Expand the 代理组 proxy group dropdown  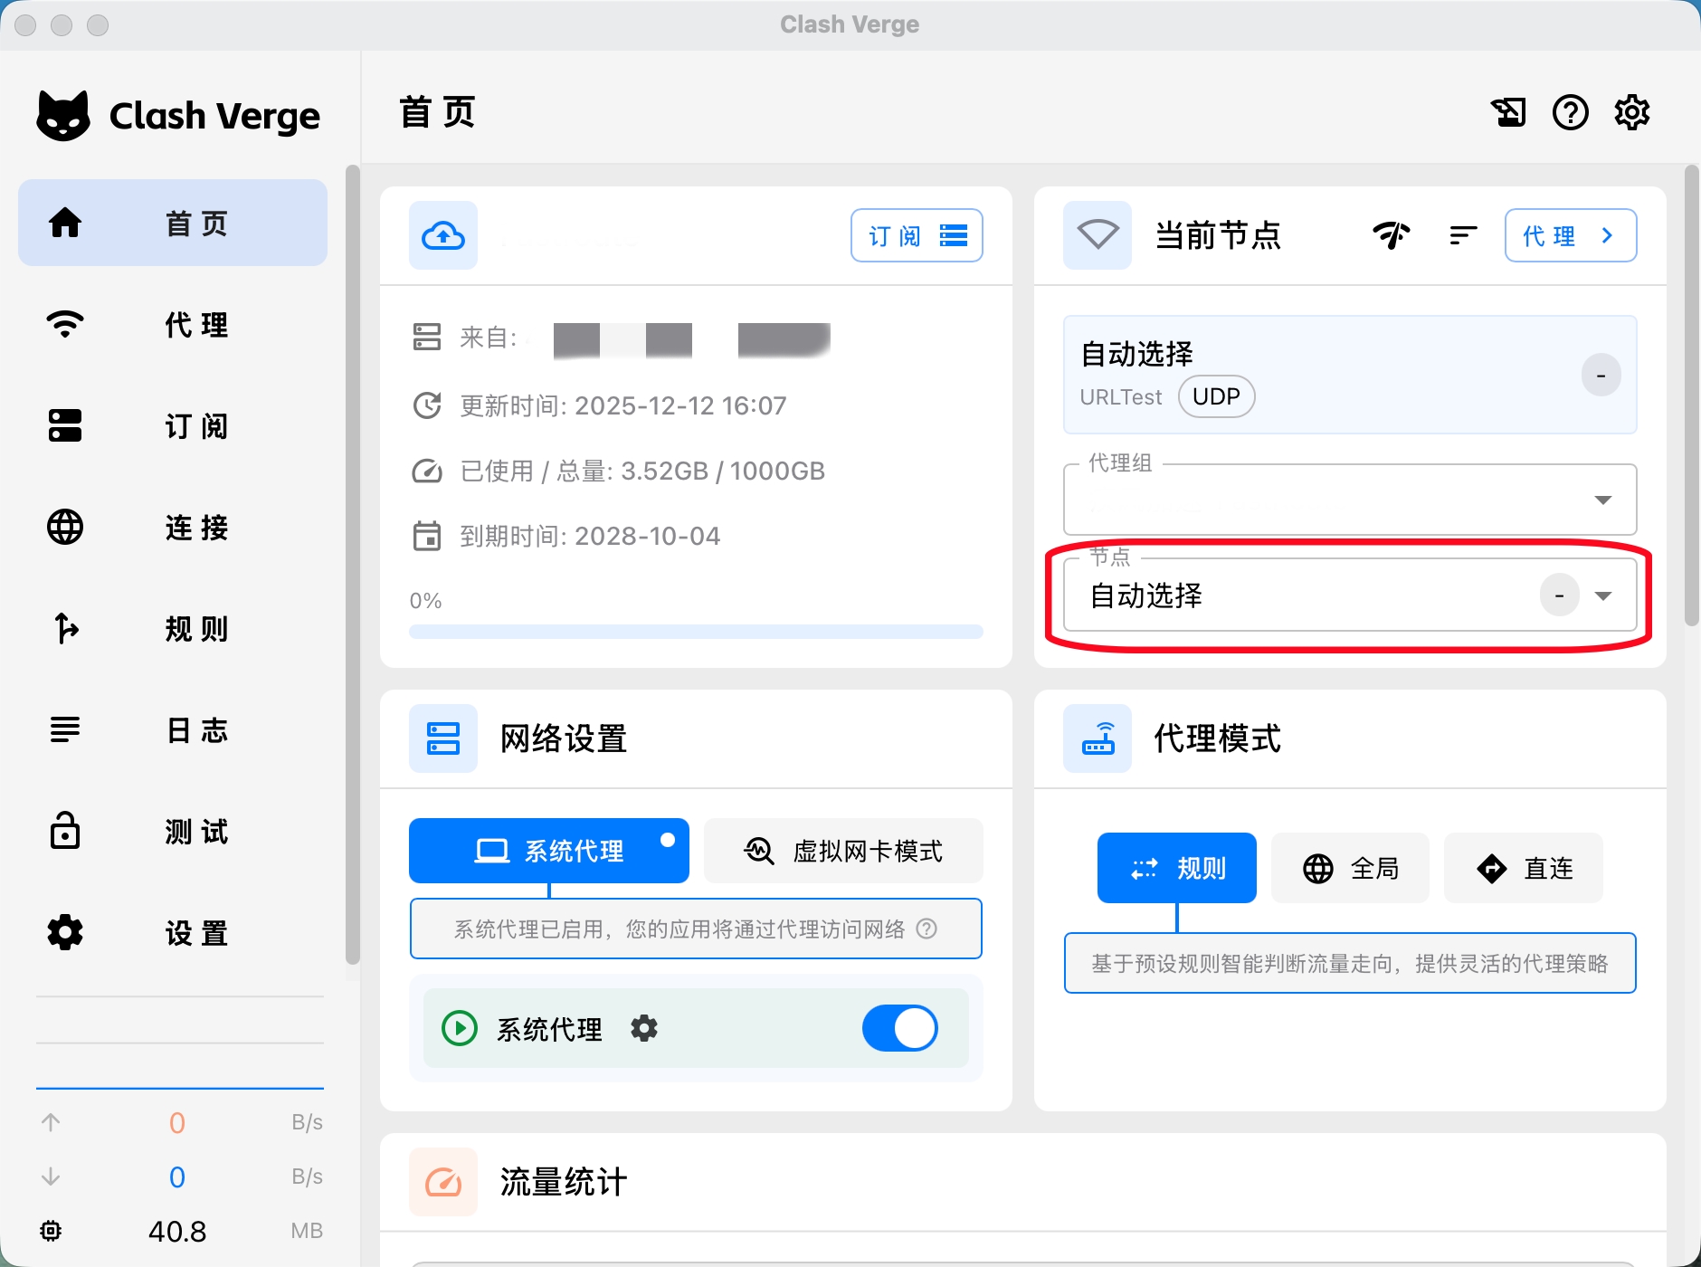click(1602, 500)
